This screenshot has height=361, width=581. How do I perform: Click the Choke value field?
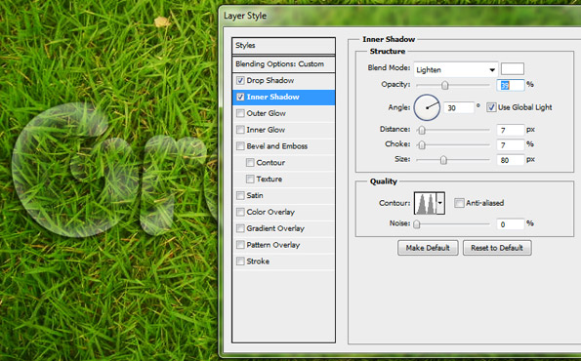(x=511, y=144)
